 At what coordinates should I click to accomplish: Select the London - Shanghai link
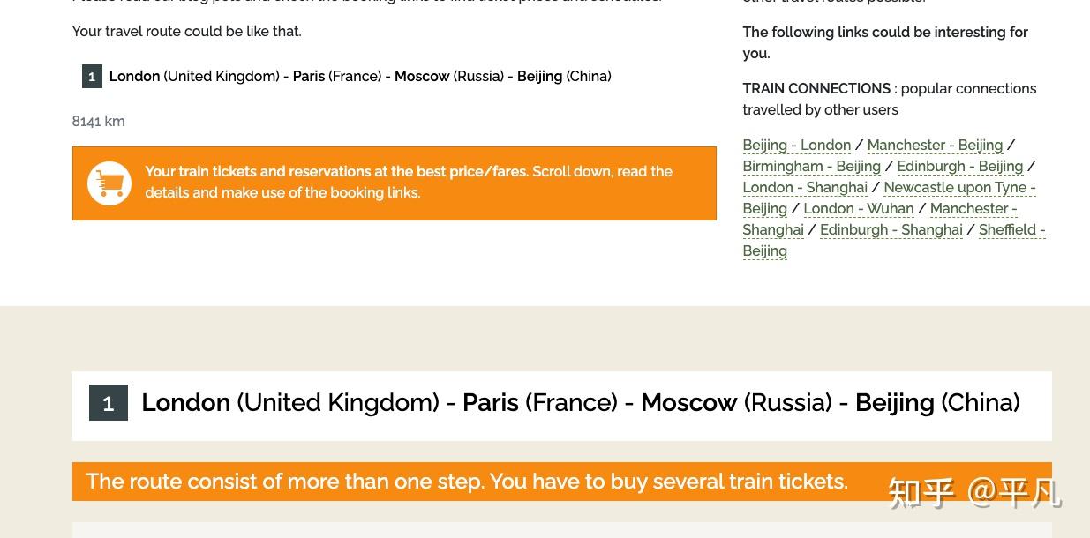click(805, 187)
